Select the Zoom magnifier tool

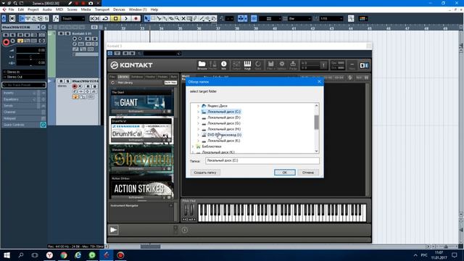click(177, 19)
